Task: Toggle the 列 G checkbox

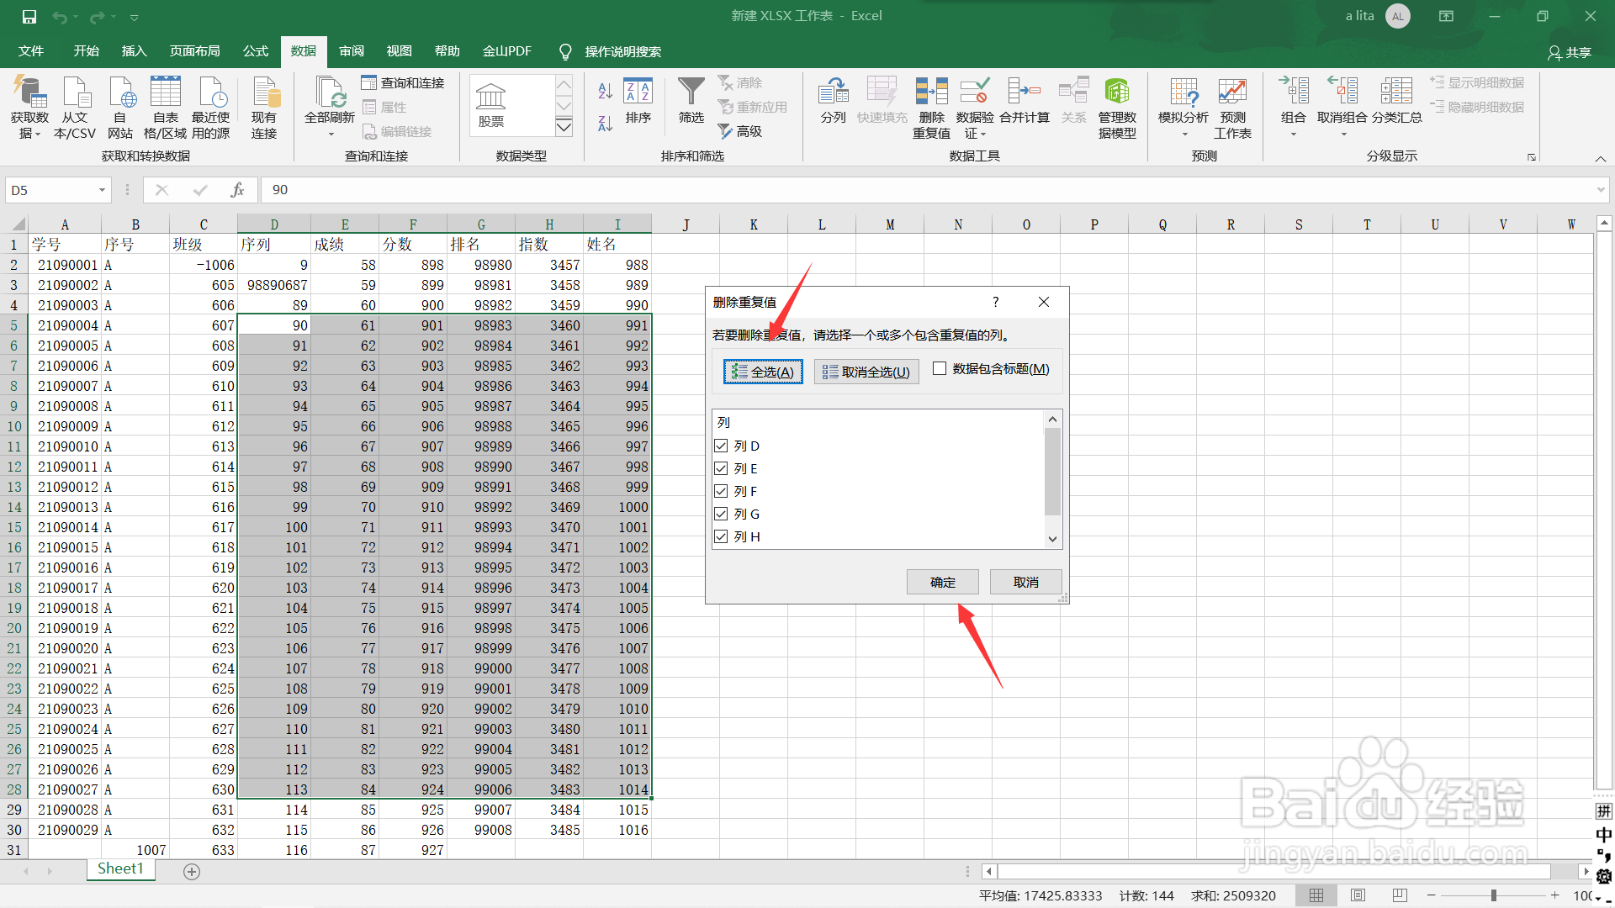Action: pos(721,514)
